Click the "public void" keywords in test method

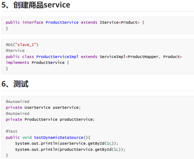coord(19,137)
